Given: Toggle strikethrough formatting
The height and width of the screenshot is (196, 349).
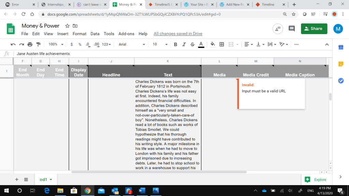Looking at the screenshot, I should [193, 44].
